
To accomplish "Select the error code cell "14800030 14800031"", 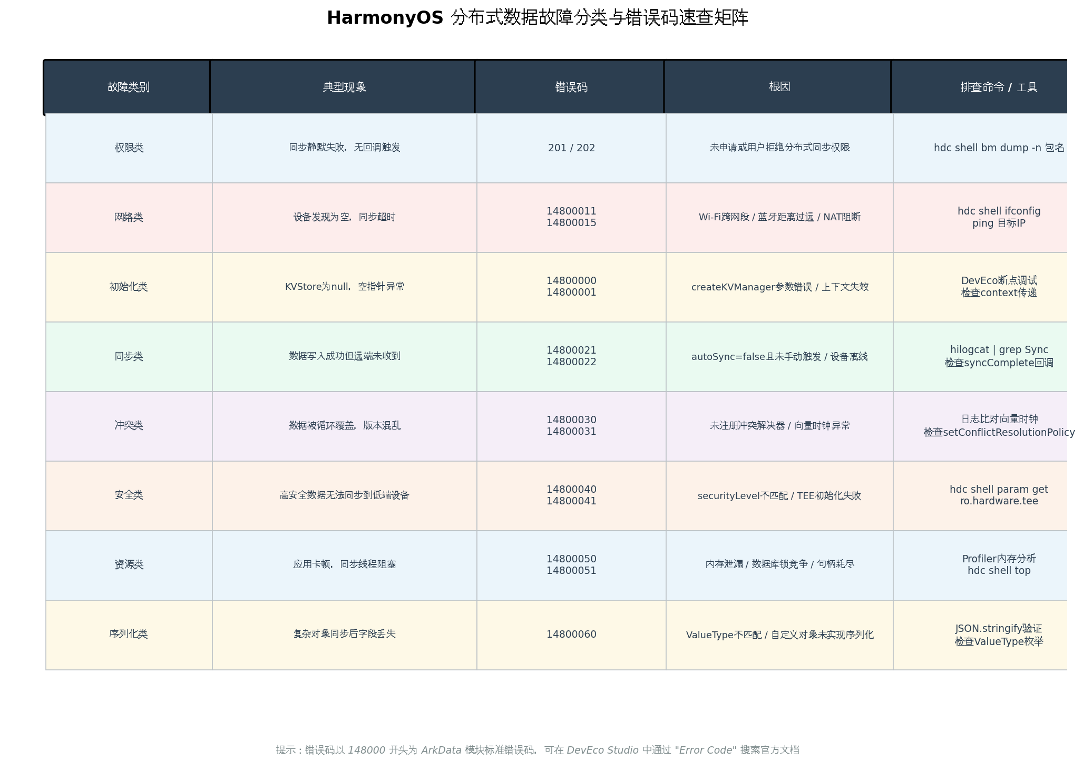I will click(571, 426).
